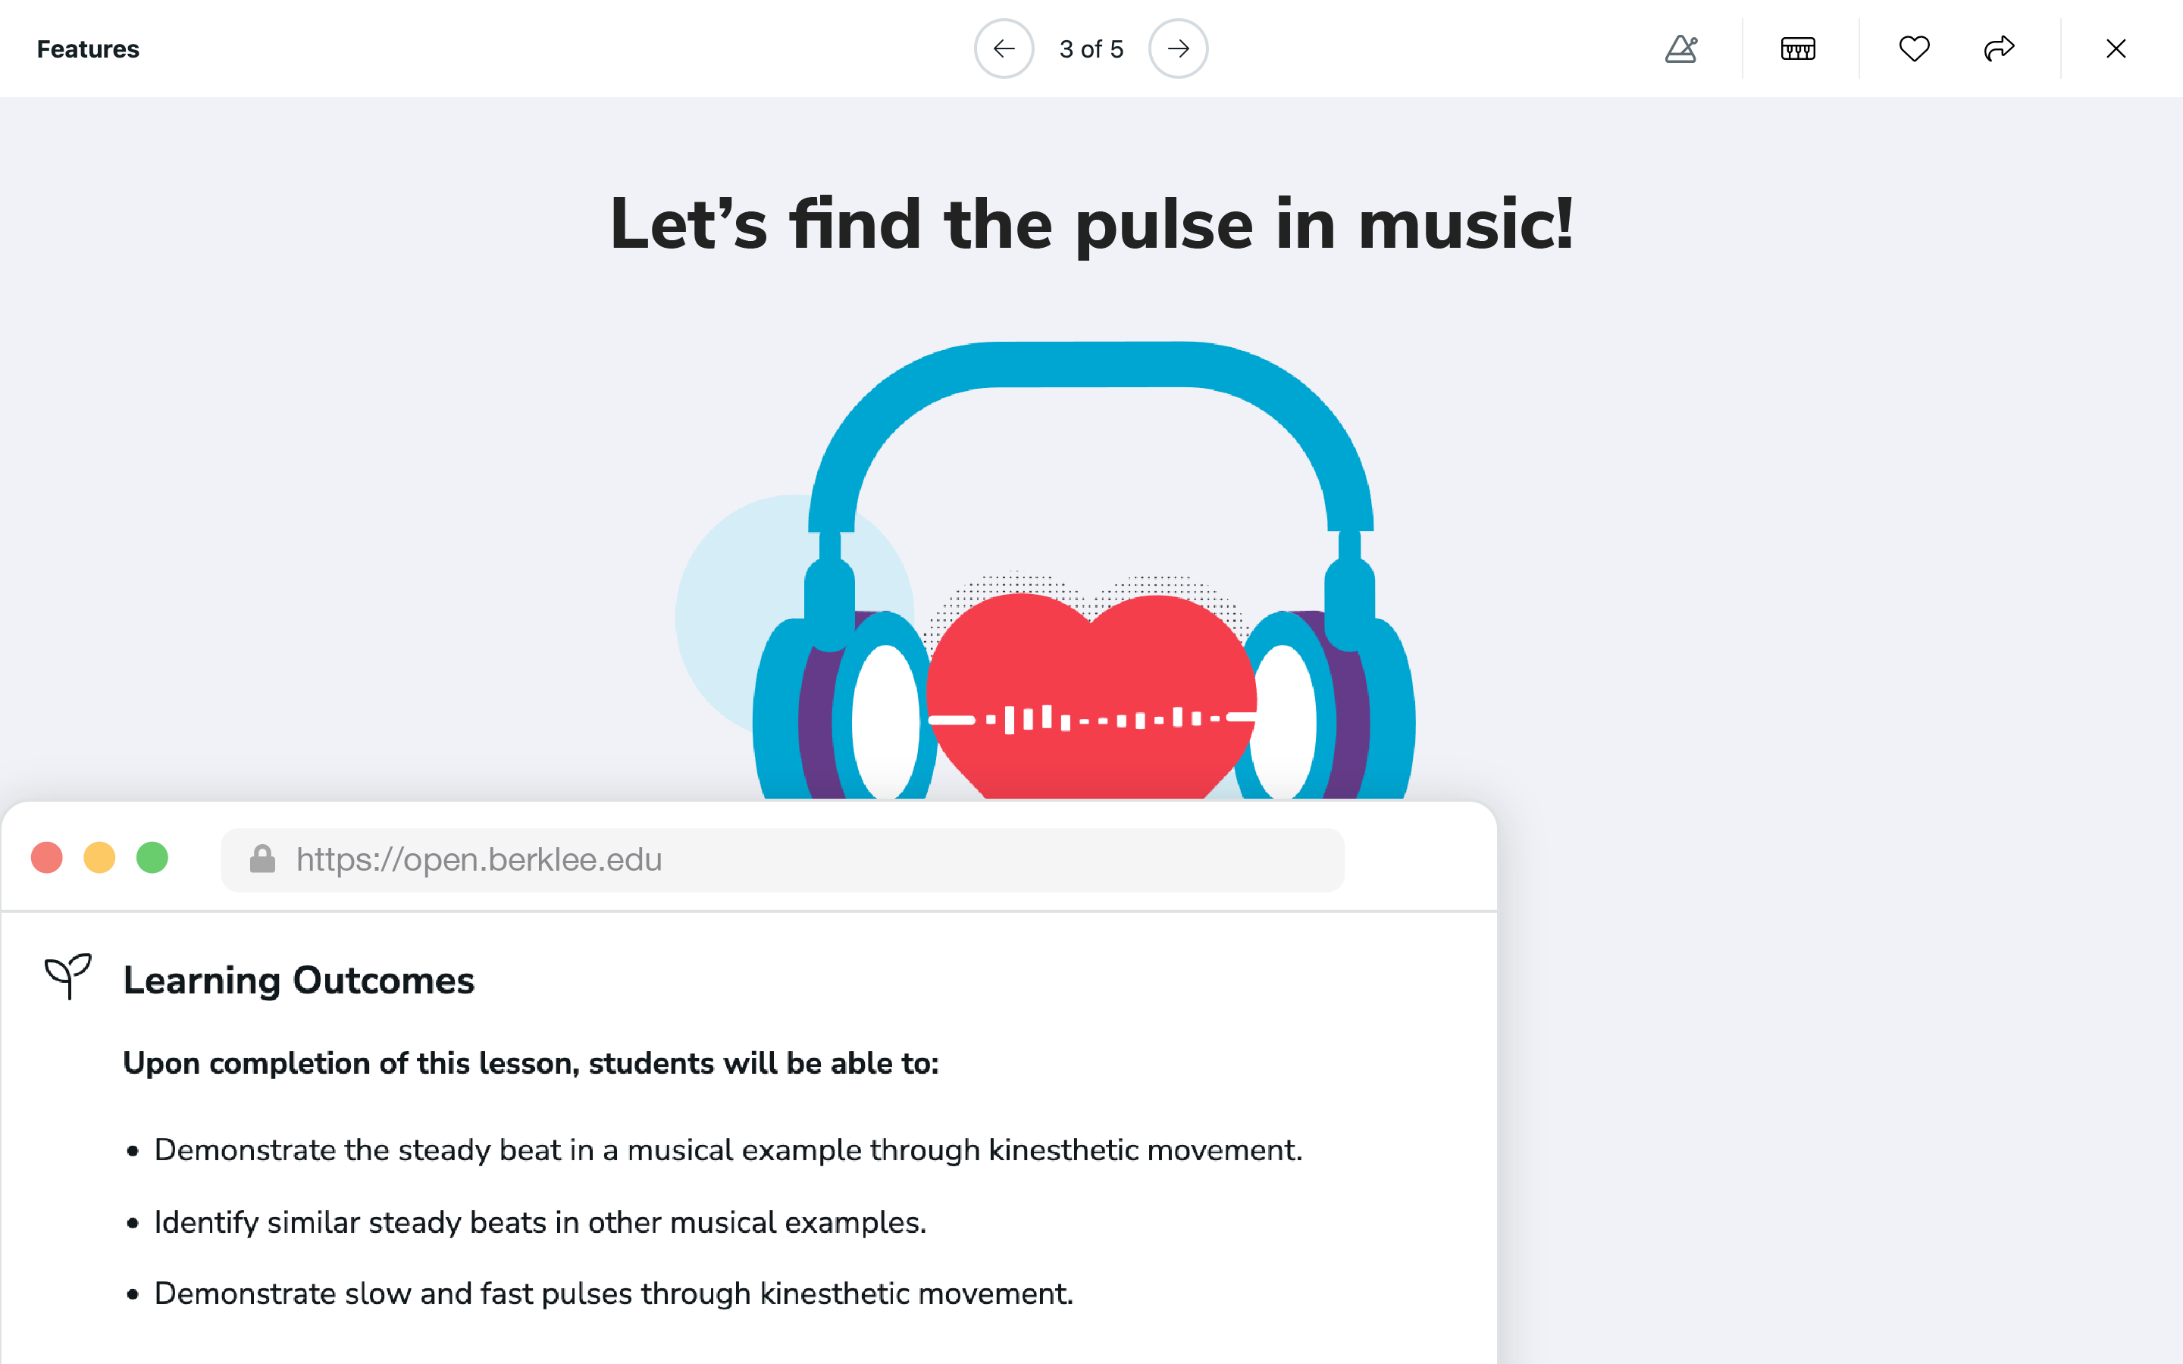Open the Features menu
2183x1364 pixels.
(89, 48)
